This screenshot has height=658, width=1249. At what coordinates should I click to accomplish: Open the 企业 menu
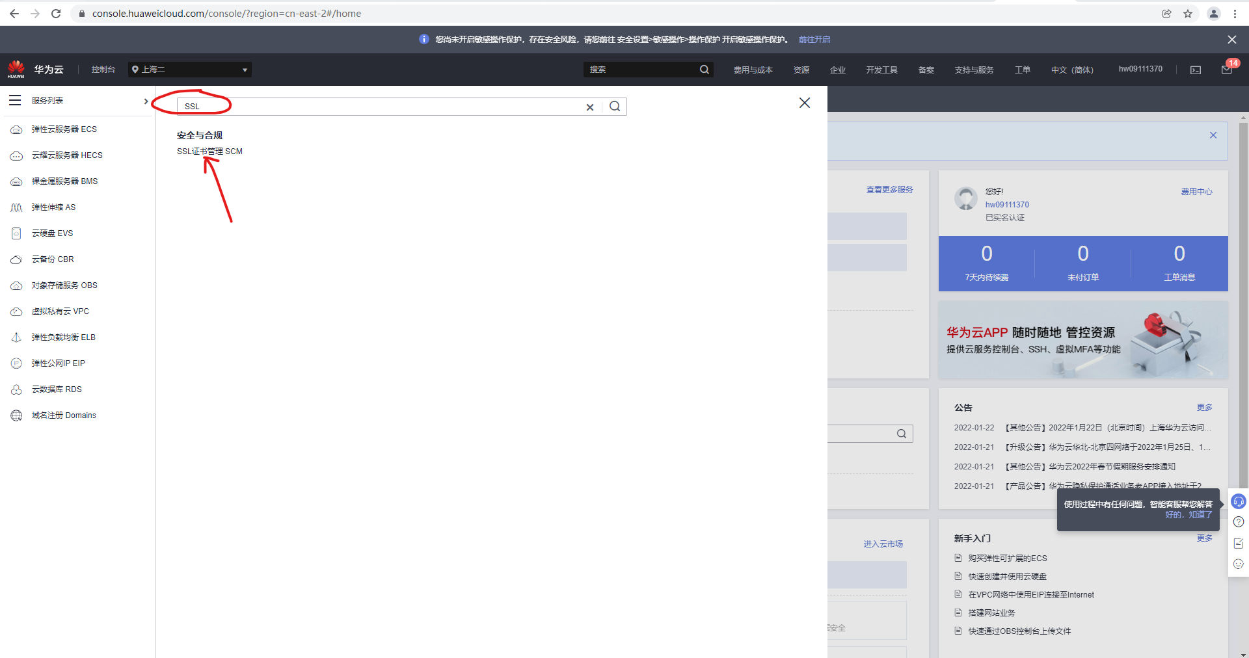tap(838, 70)
